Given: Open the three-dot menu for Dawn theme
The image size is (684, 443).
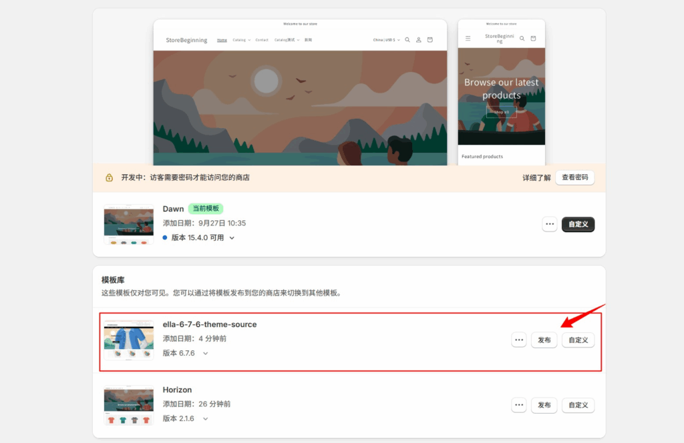Looking at the screenshot, I should tap(550, 225).
